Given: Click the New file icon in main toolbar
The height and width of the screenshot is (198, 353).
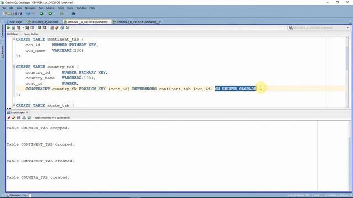Looking at the screenshot, I should (5, 14).
